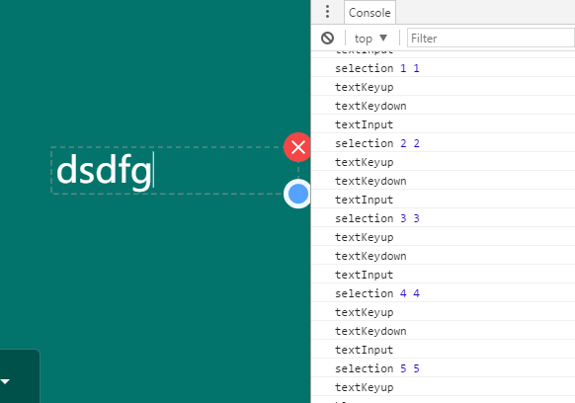Click inside the dsdfg text box
Screen dimensions: 575x403
pyautogui.click(x=174, y=171)
